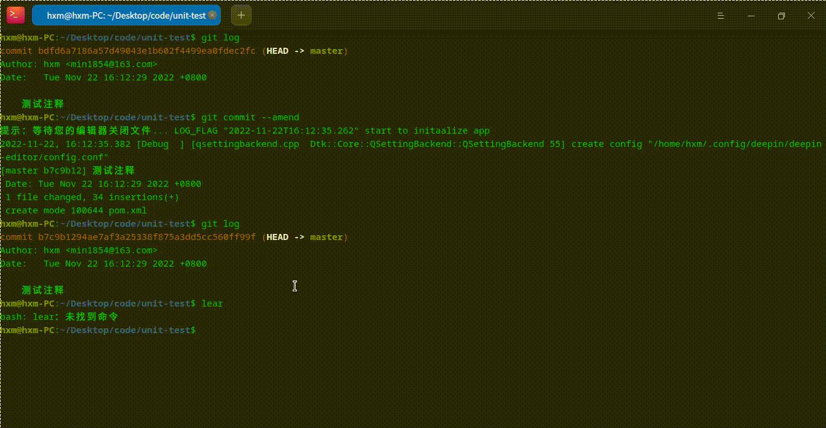Open the hamburger main menu icon
Screen dimensions: 826x428
point(720,16)
